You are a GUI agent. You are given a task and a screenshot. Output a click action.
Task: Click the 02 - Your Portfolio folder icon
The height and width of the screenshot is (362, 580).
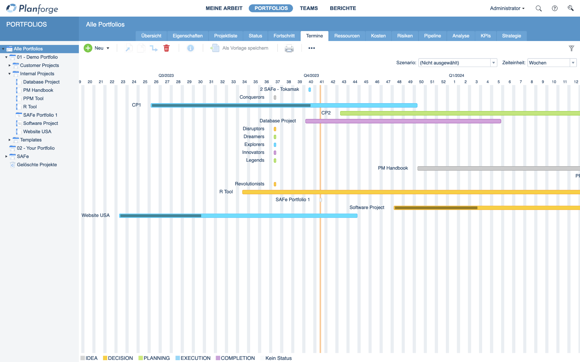(x=12, y=148)
